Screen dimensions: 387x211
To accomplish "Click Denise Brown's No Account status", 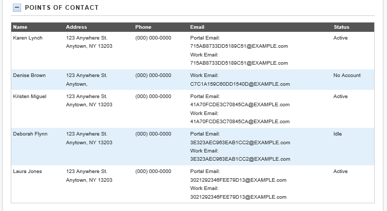I will click(347, 75).
